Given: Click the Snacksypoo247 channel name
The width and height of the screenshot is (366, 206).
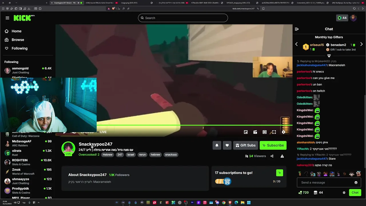Looking at the screenshot, I should point(96,144).
